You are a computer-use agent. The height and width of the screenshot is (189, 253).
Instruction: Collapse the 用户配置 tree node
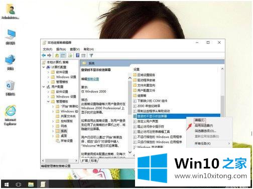[44, 87]
